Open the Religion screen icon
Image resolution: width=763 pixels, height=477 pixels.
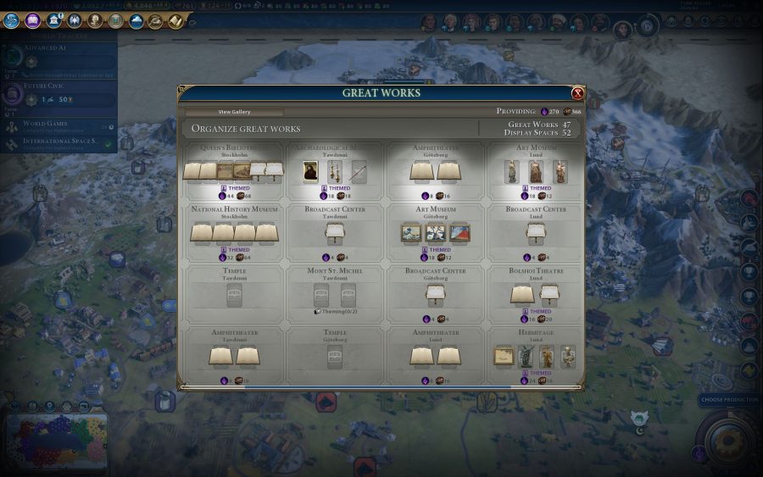(x=75, y=21)
